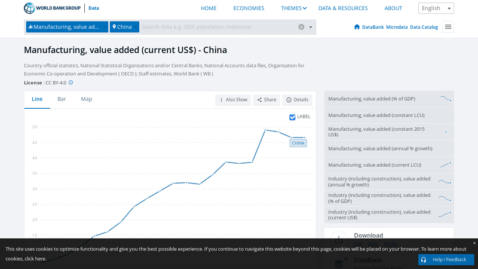Dismiss the cookie banner with X
Image resolution: width=478 pixels, height=269 pixels.
(474, 243)
